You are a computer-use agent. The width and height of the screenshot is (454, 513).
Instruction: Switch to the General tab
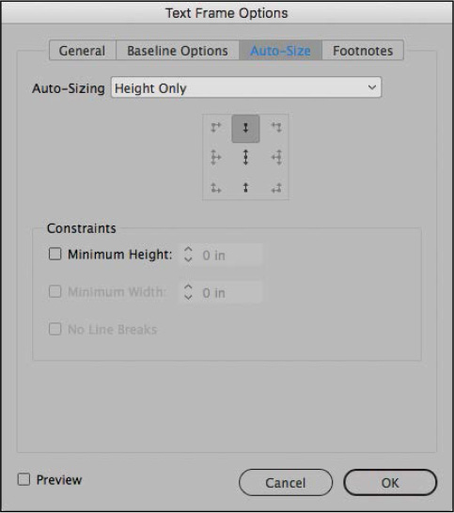[x=82, y=51]
